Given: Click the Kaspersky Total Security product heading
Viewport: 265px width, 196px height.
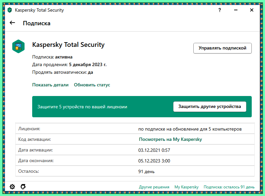Looking at the screenshot, I should (x=68, y=45).
